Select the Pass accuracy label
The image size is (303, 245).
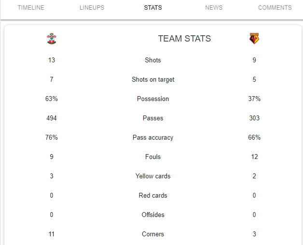coord(153,138)
